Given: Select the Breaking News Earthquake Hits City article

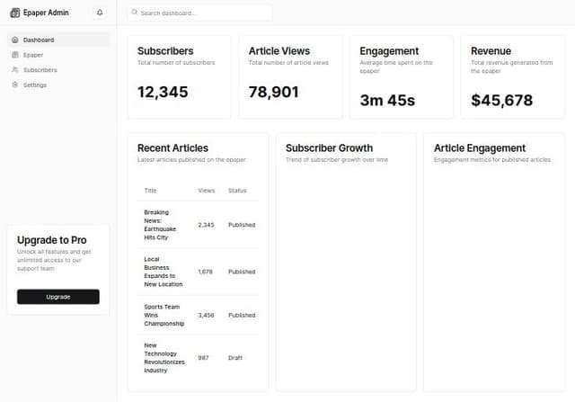Looking at the screenshot, I should 160,225.
